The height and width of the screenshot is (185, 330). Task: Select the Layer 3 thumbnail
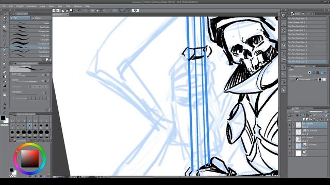299,132
